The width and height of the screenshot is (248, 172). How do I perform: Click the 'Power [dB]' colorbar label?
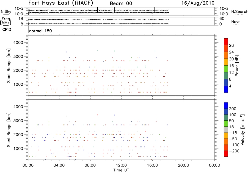237,66
